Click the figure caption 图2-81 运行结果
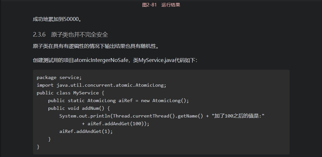This screenshot has height=157, width=322. 161,5
